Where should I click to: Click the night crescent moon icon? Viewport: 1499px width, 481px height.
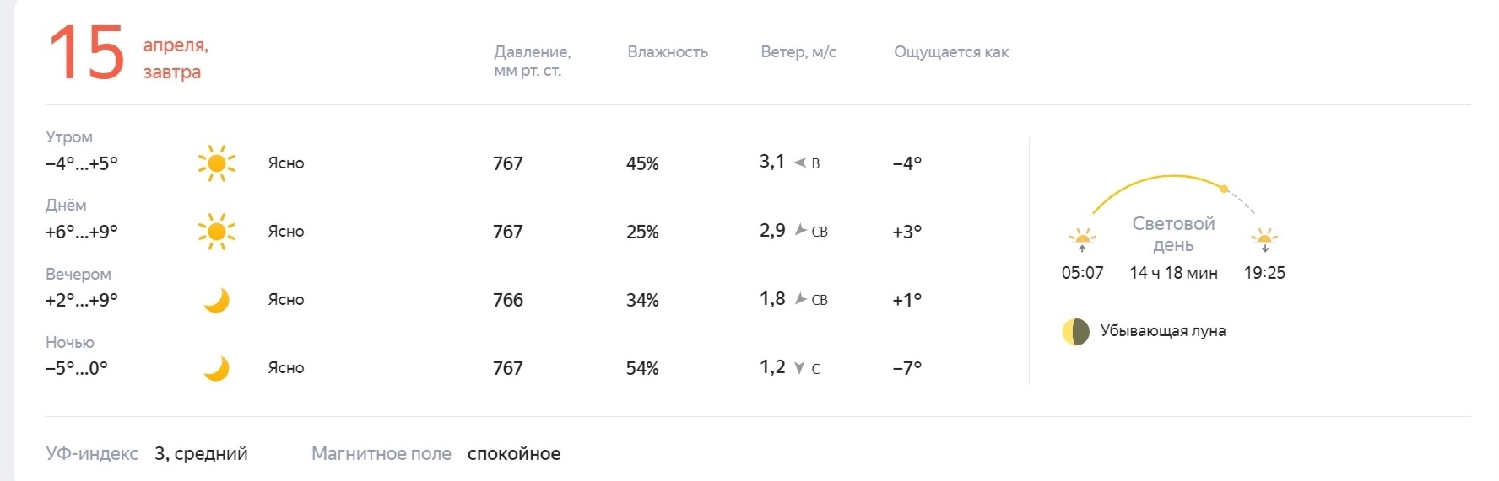coord(217,368)
